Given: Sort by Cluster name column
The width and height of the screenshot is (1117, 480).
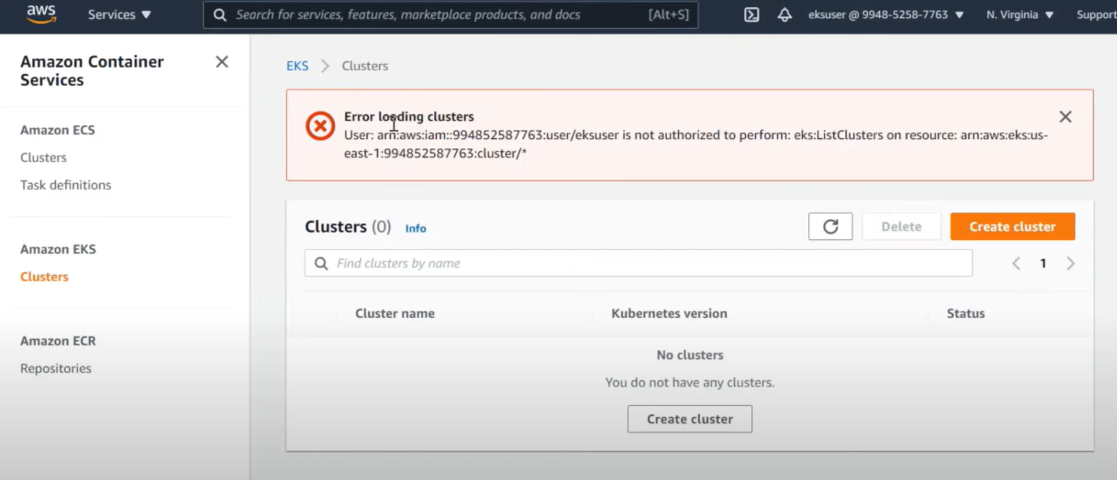Looking at the screenshot, I should 395,313.
